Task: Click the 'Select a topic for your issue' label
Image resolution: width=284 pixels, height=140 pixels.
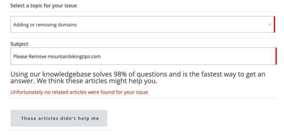Action: click(44, 6)
